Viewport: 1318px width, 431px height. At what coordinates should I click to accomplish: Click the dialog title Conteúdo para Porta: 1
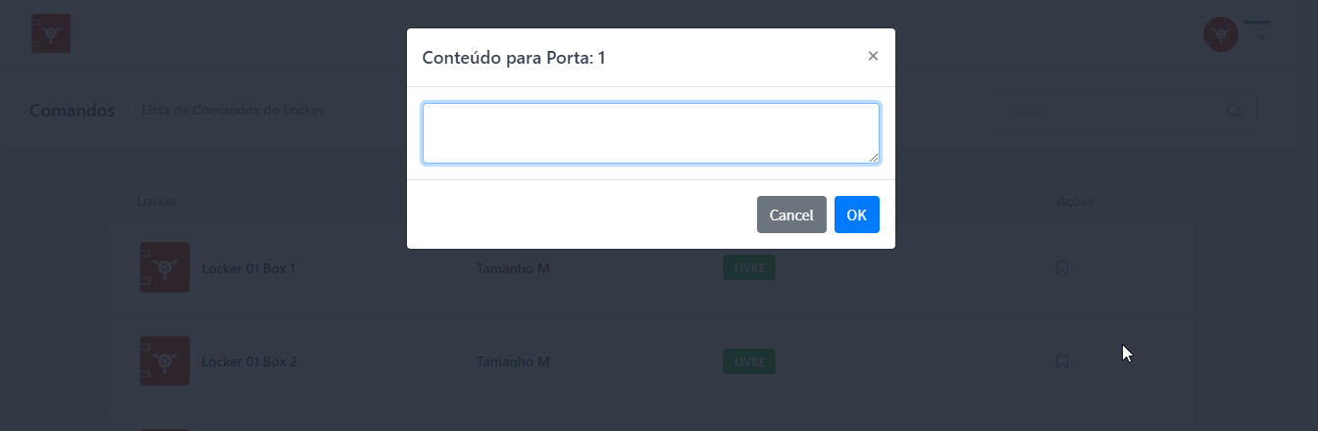coord(514,58)
